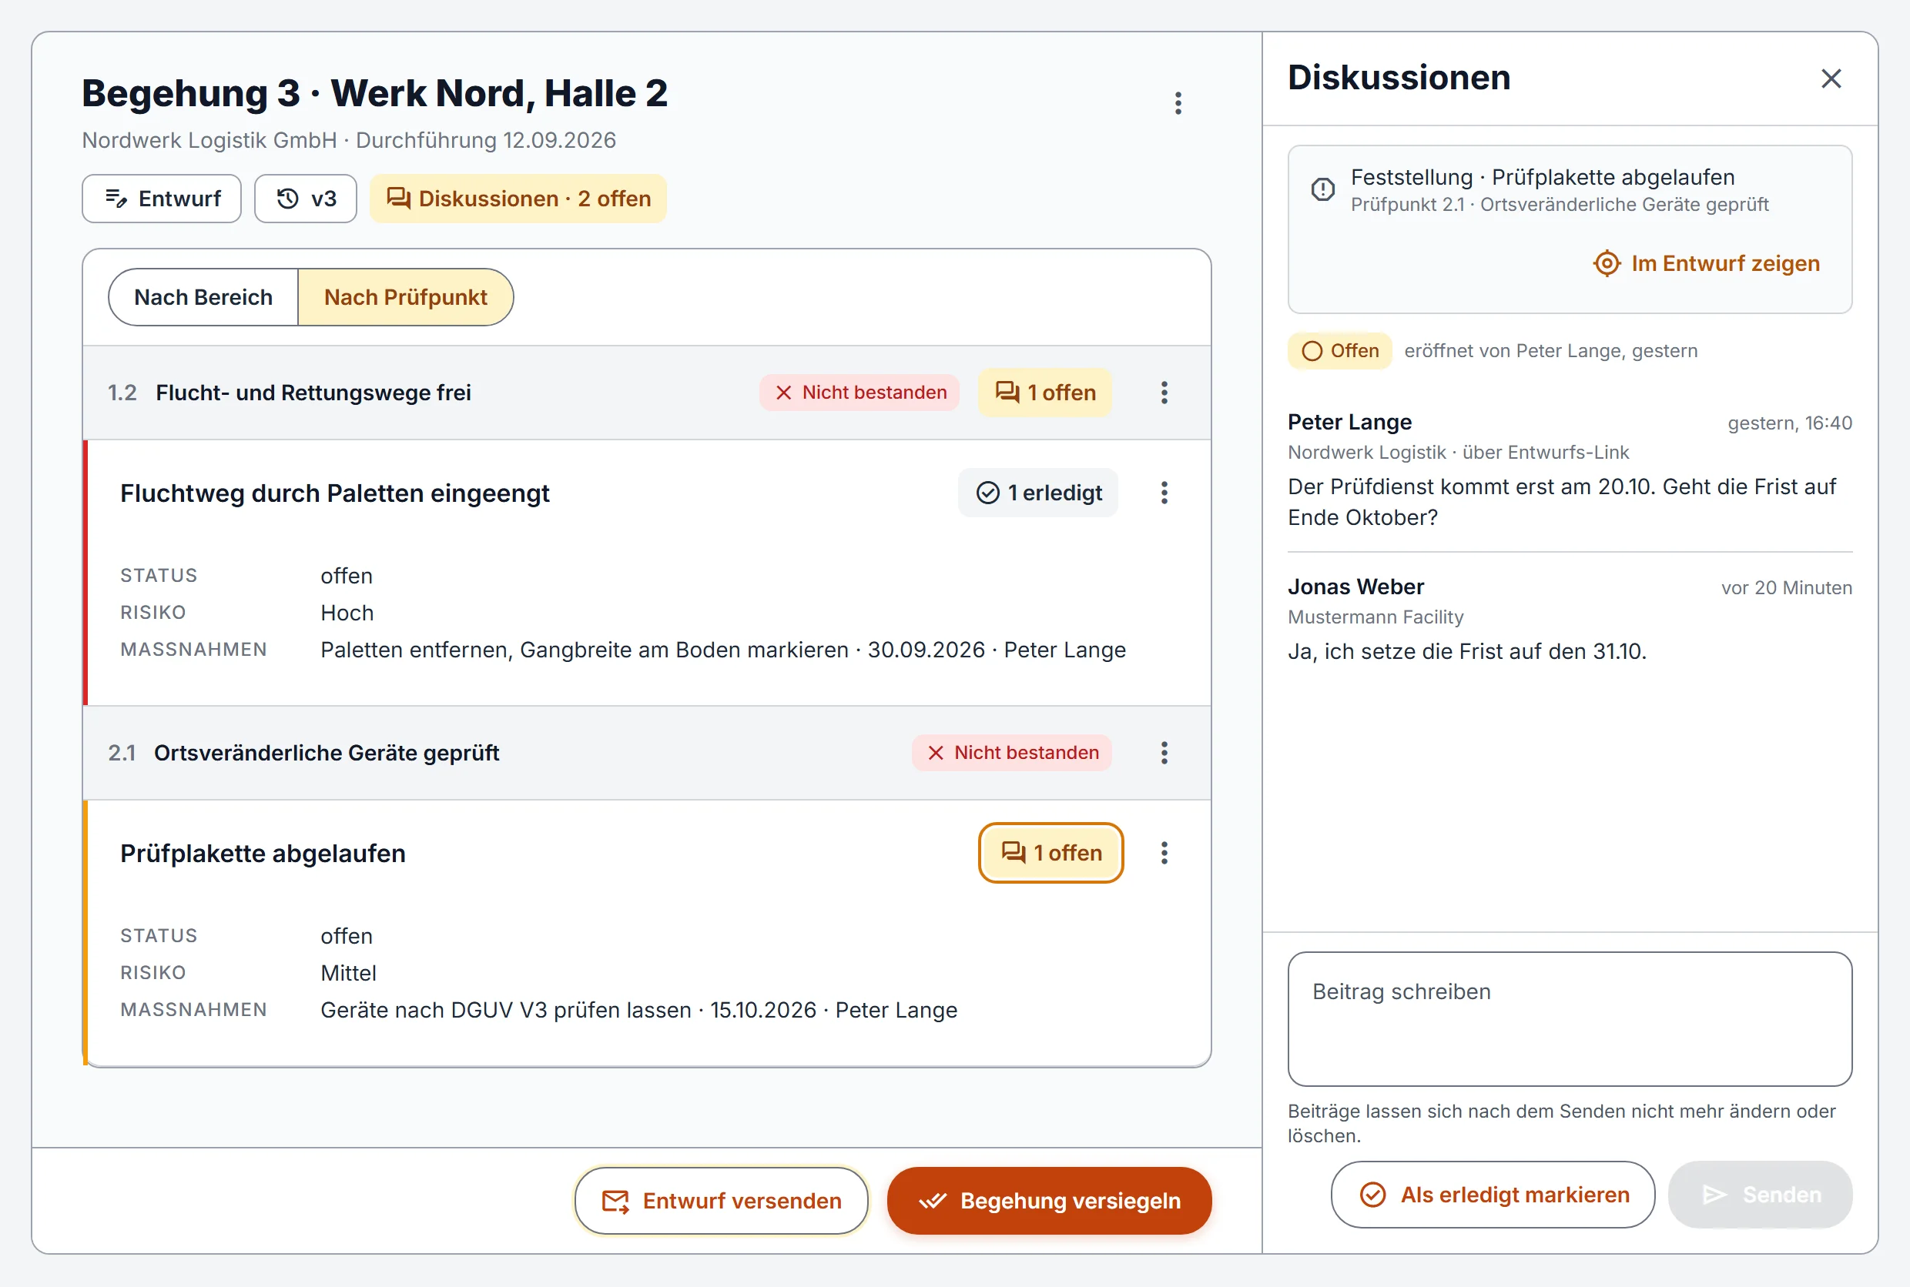Click Im Entwurf zeigen link
The width and height of the screenshot is (1910, 1287).
tap(1707, 263)
